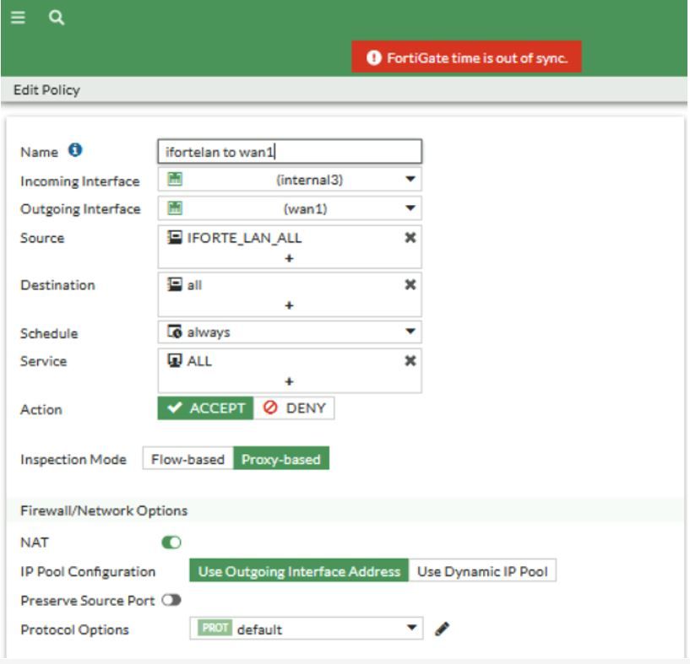Add a new Destination entry with plus
This screenshot has width=690, height=664.
289,305
